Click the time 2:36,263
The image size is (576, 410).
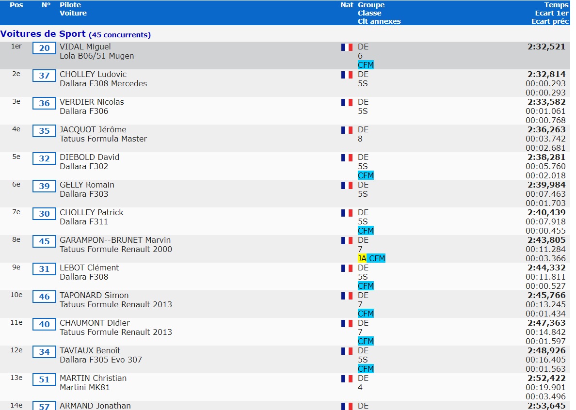[546, 129]
